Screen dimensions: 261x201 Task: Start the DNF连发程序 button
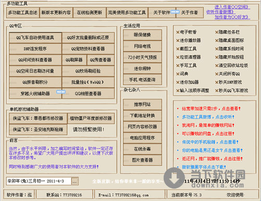[35, 49]
